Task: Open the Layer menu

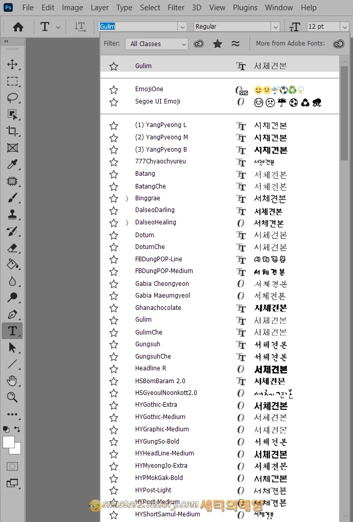Action: click(100, 7)
